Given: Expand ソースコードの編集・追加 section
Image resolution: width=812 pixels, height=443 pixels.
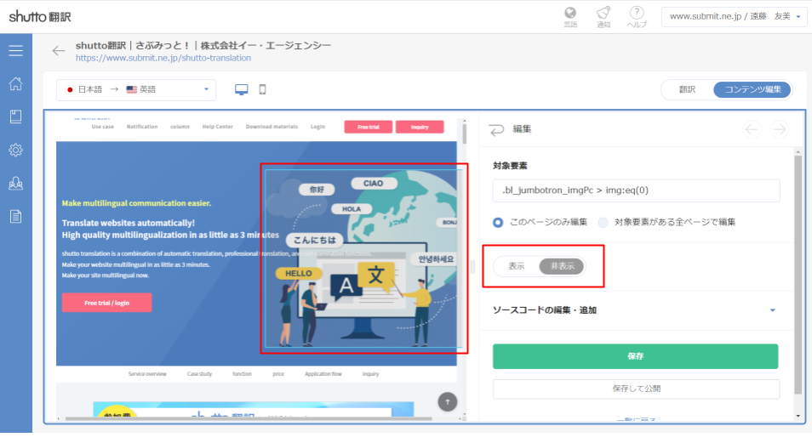Looking at the screenshot, I should [x=634, y=310].
